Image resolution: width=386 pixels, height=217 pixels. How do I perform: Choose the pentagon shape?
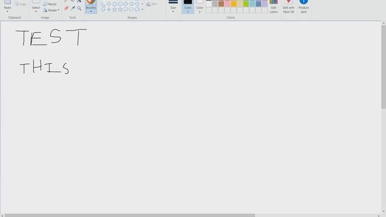pyautogui.click(x=115, y=4)
